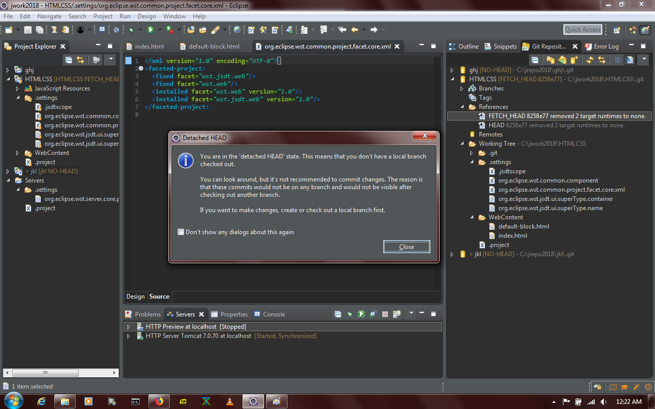
Task: Open the Navigate menu
Action: tap(49, 16)
